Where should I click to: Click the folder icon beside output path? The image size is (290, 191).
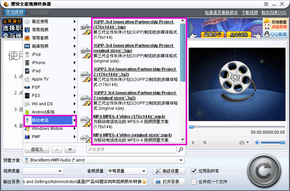(x=144, y=182)
